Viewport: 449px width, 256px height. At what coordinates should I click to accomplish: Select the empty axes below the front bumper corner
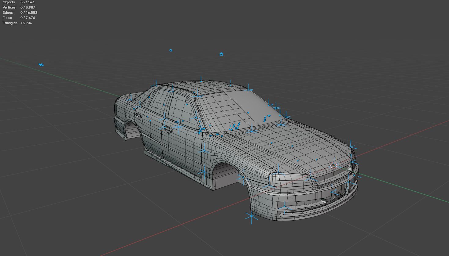(x=251, y=216)
